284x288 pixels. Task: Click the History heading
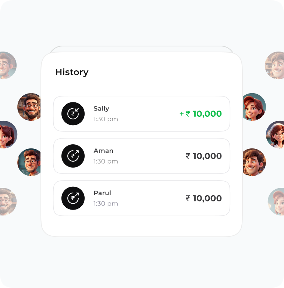point(72,72)
